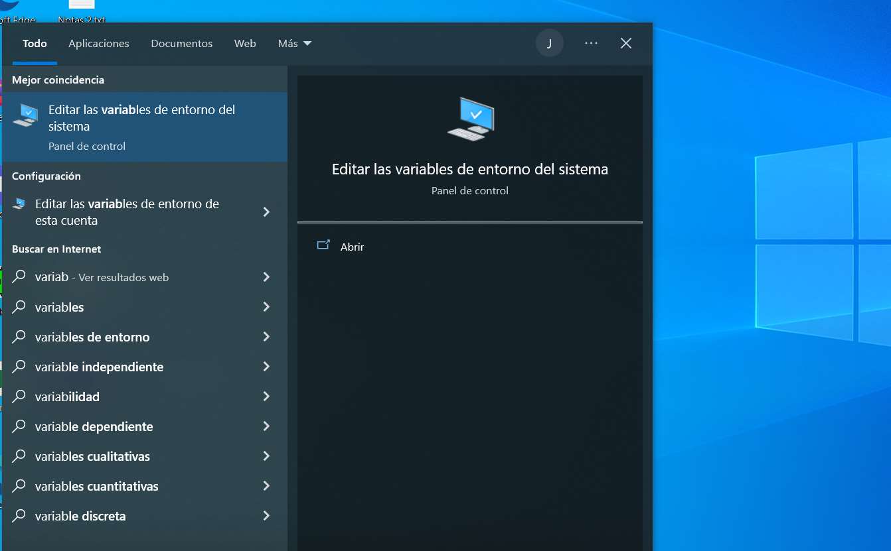Image resolution: width=891 pixels, height=551 pixels.
Task: Expand the chevron beside 'variables de entorno'
Action: click(266, 337)
